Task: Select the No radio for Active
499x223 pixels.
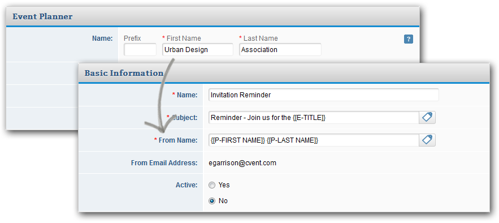Action: (x=211, y=201)
